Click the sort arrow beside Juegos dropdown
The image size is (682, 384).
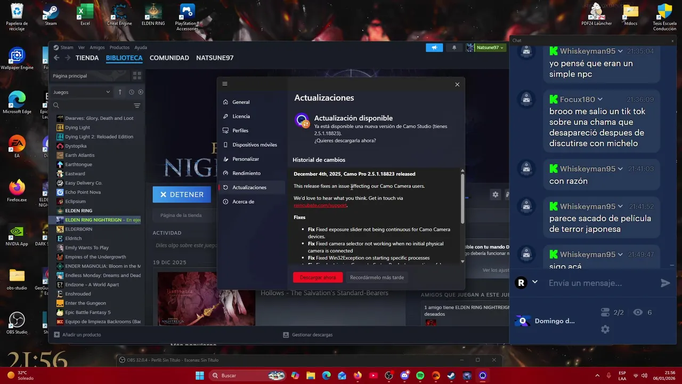coord(120,92)
